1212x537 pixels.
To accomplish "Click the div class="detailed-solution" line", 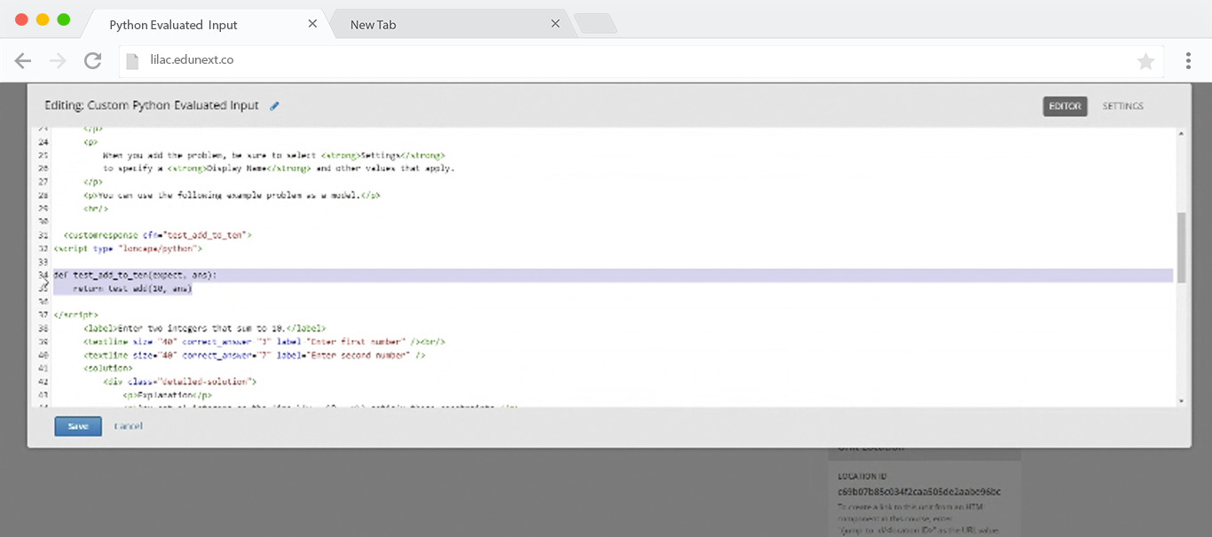I will (179, 381).
